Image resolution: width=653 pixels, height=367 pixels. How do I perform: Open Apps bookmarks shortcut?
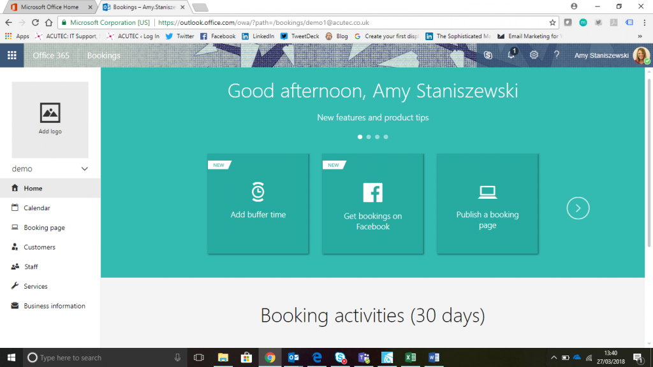pyautogui.click(x=17, y=36)
